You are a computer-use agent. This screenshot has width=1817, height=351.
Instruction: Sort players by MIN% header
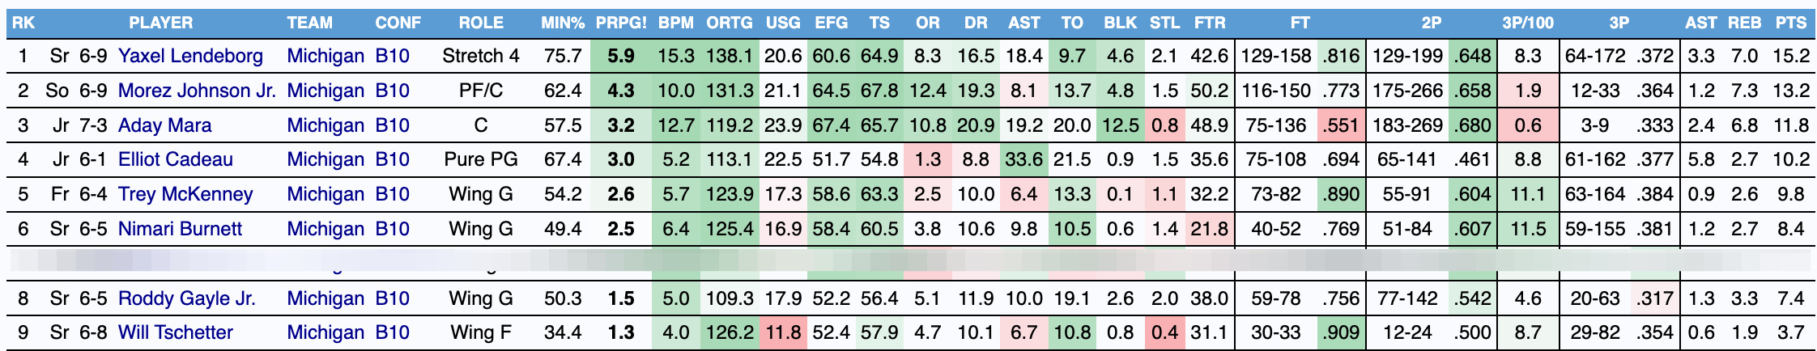[562, 23]
